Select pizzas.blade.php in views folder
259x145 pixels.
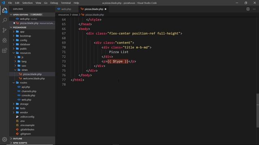32,74
